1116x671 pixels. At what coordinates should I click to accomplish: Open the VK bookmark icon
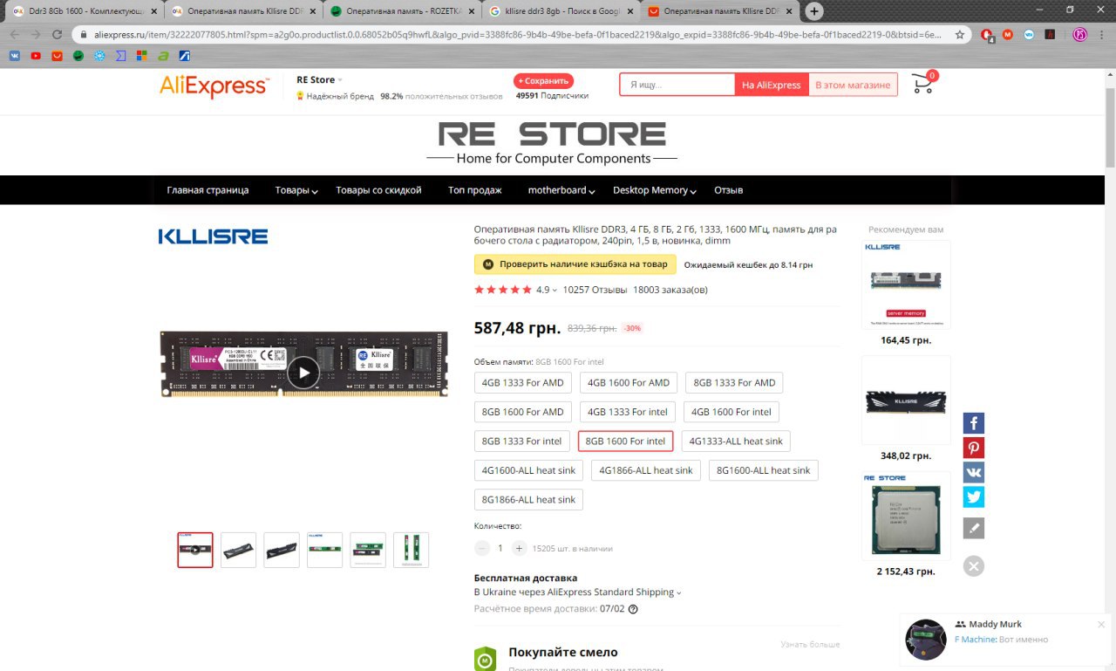tap(15, 56)
